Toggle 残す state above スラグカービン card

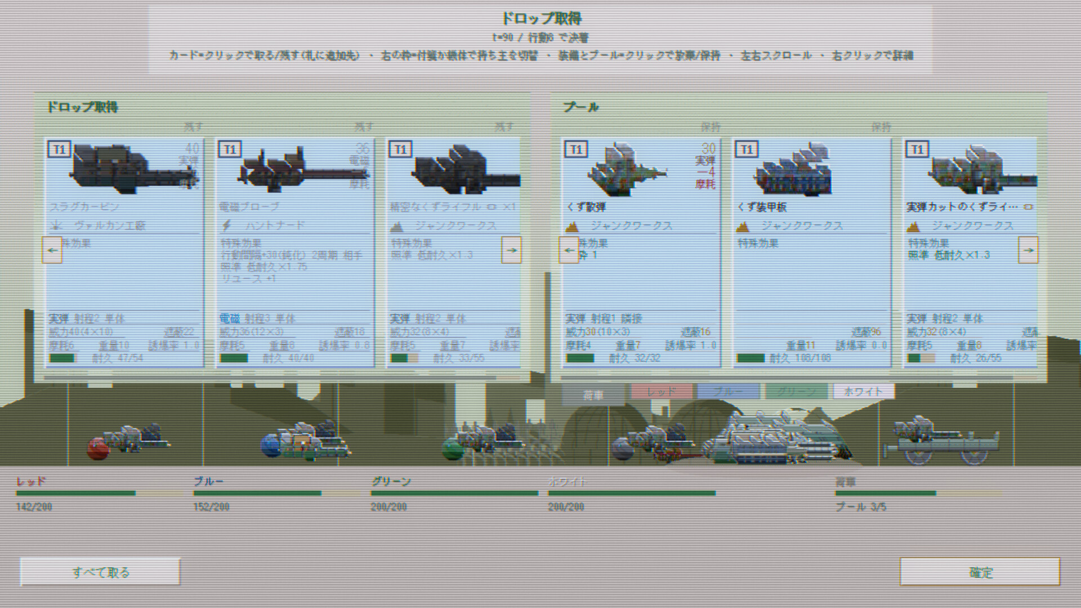193,127
